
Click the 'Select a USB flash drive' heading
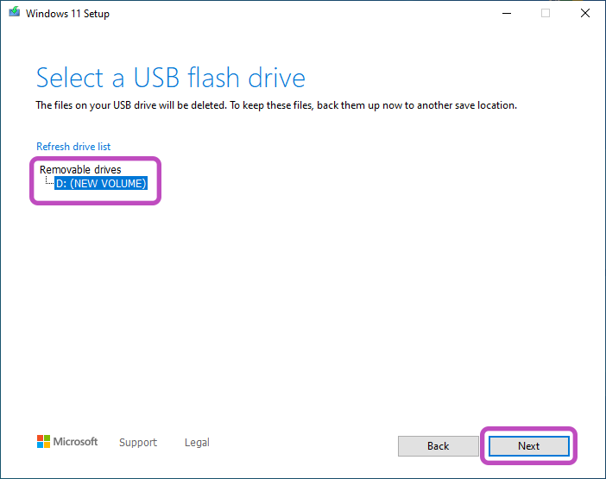(x=170, y=78)
